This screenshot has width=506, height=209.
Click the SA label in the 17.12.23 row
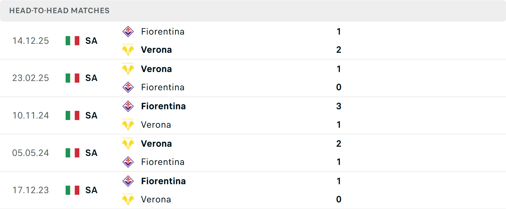pyautogui.click(x=91, y=190)
